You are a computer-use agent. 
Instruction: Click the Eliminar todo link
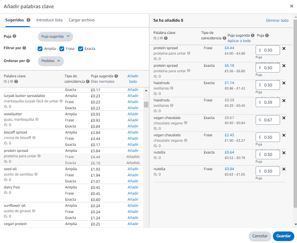(x=277, y=20)
